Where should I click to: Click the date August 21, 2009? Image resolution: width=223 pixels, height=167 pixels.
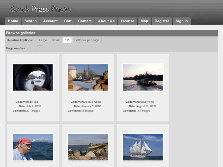coord(146,106)
